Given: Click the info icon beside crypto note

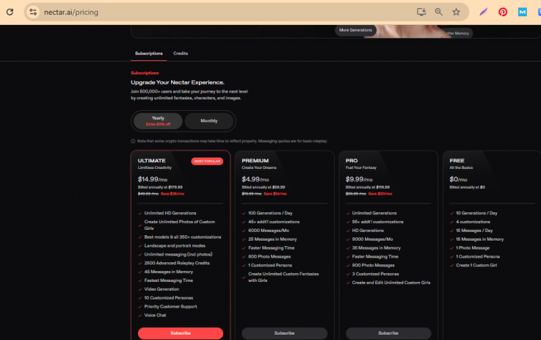Looking at the screenshot, I should coord(133,141).
